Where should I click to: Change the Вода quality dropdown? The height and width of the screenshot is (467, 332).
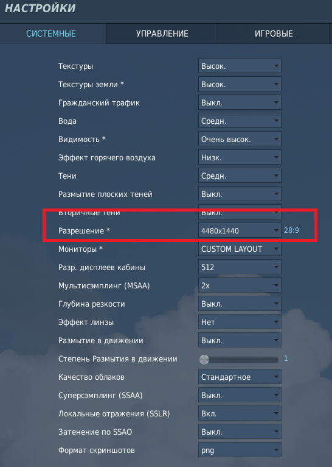240,121
